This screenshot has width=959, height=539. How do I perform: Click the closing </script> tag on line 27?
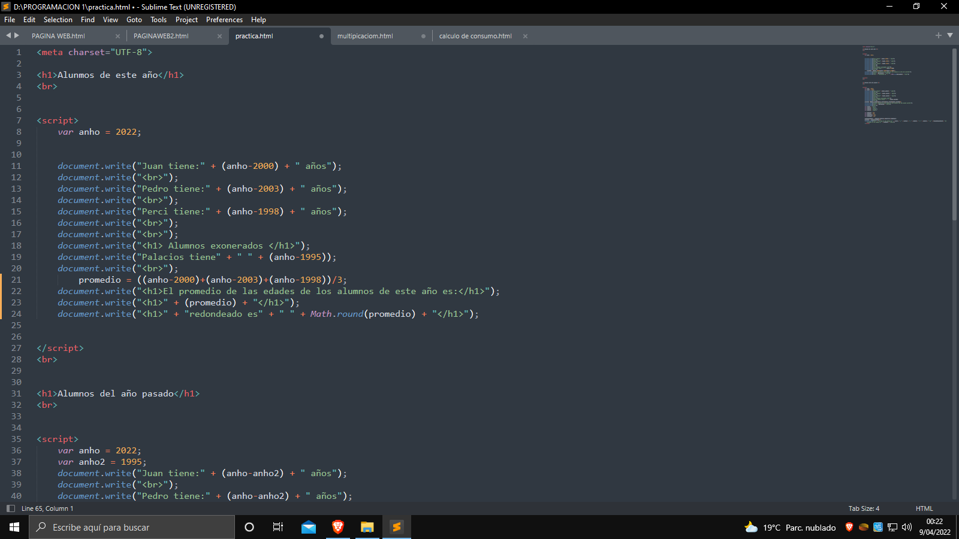60,348
